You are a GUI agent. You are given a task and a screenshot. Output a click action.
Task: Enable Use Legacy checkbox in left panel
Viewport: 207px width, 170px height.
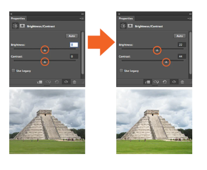13,71
